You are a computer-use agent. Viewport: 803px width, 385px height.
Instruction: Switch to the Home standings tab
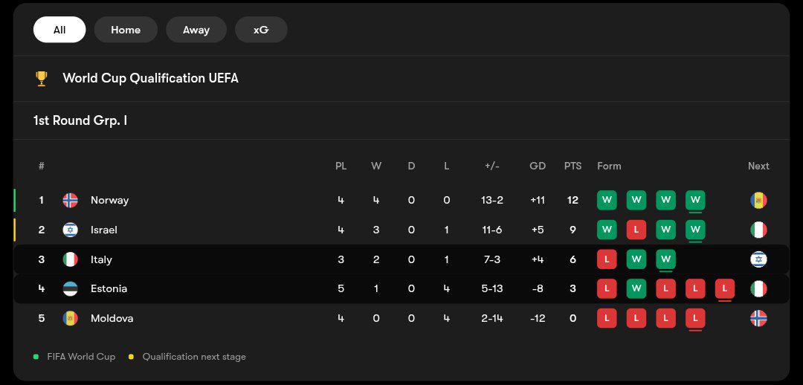pyautogui.click(x=126, y=30)
